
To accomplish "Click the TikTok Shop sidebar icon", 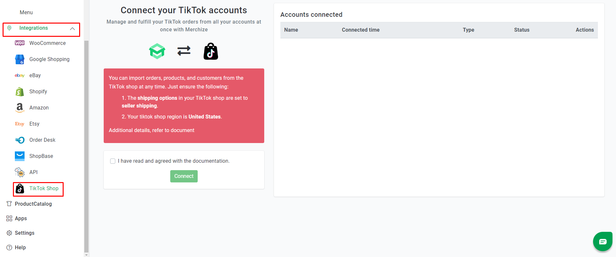I will pyautogui.click(x=20, y=189).
